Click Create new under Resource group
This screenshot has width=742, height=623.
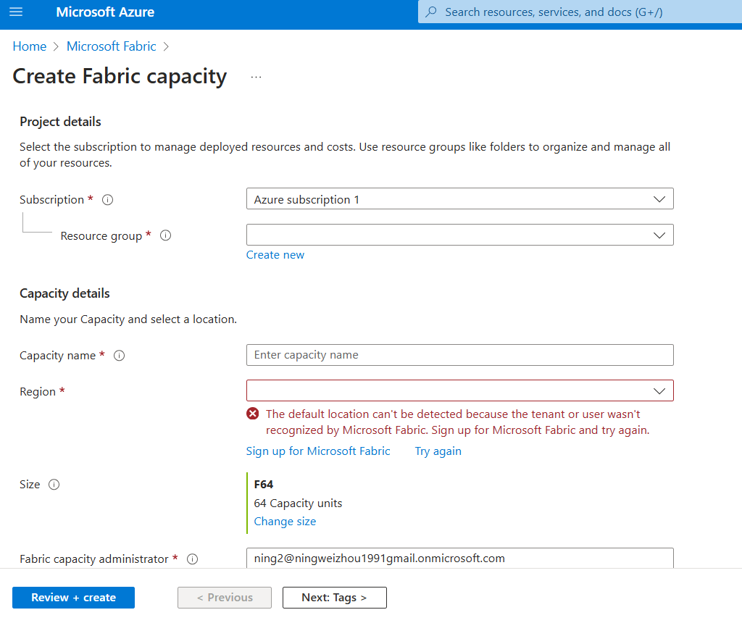275,254
